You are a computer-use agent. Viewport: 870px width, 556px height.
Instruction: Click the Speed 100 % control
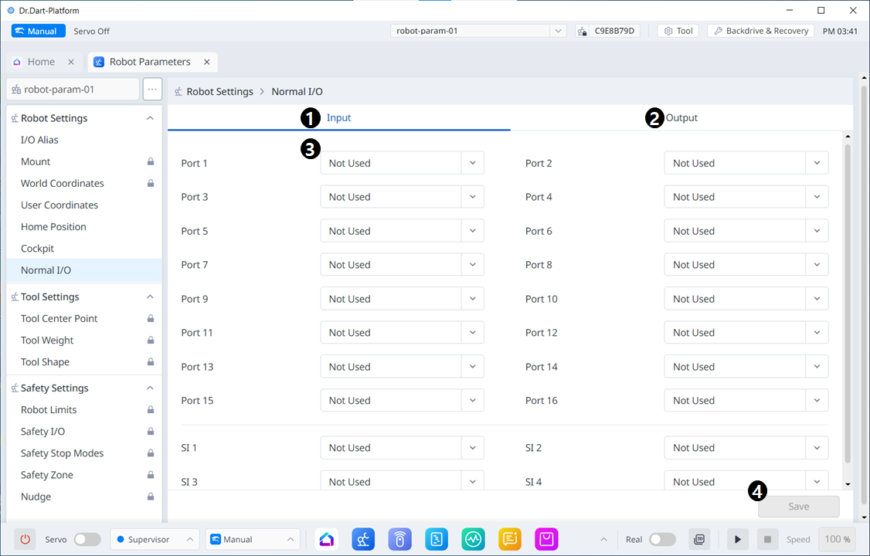[x=838, y=539]
